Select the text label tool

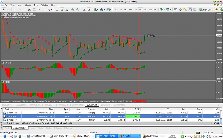click(44, 10)
